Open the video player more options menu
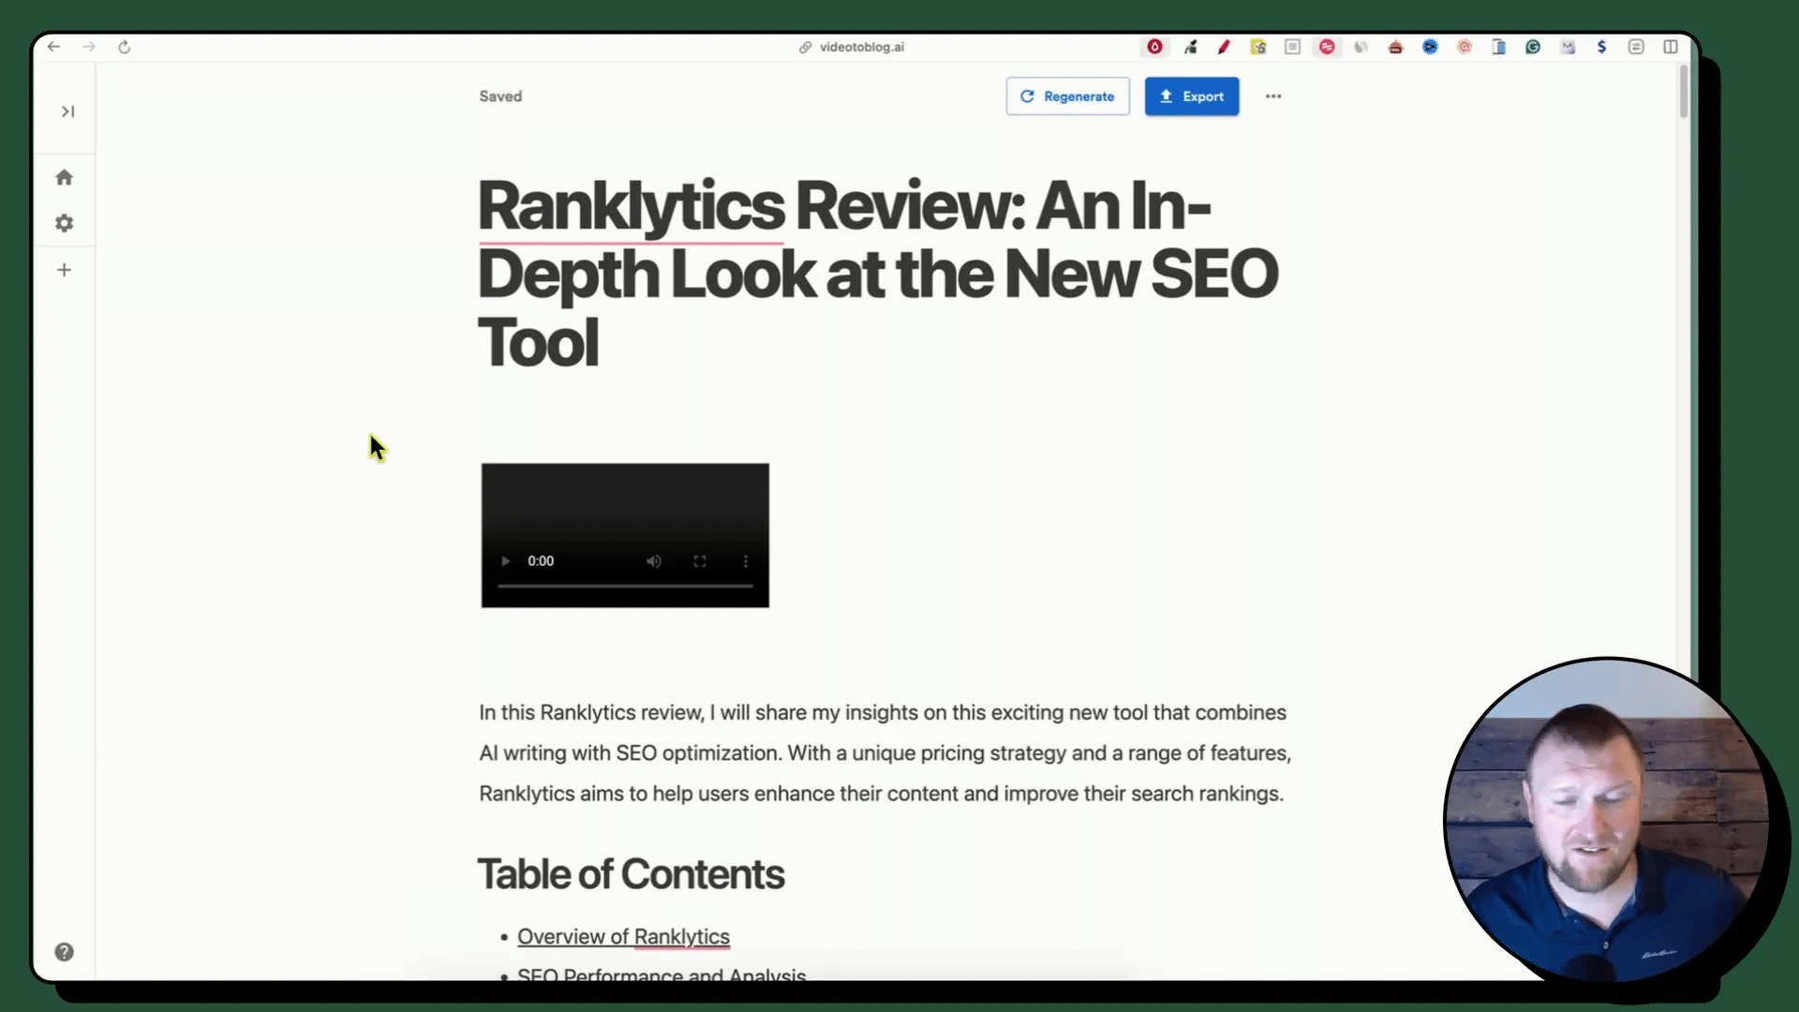 (746, 561)
